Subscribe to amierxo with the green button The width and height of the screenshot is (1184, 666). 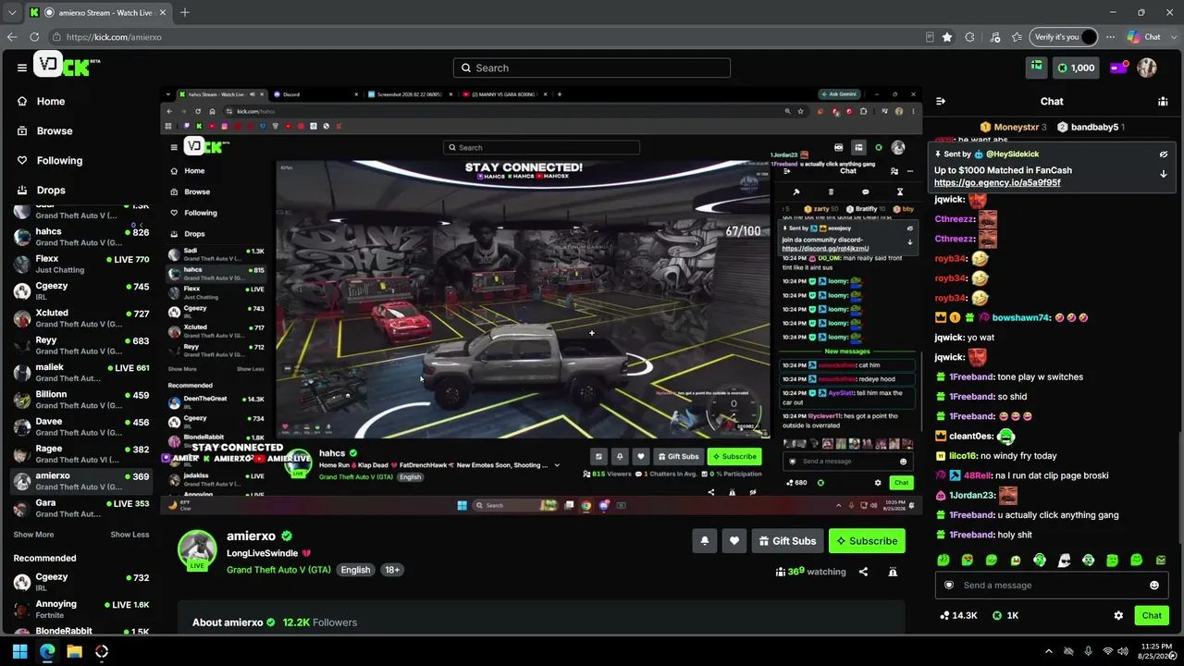pyautogui.click(x=867, y=541)
